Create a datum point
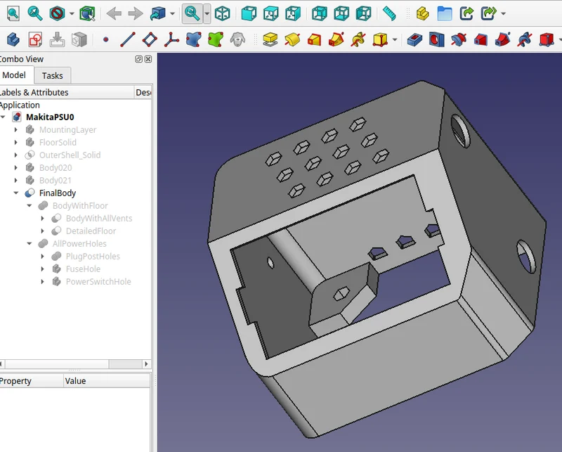This screenshot has height=452, width=562. 106,39
